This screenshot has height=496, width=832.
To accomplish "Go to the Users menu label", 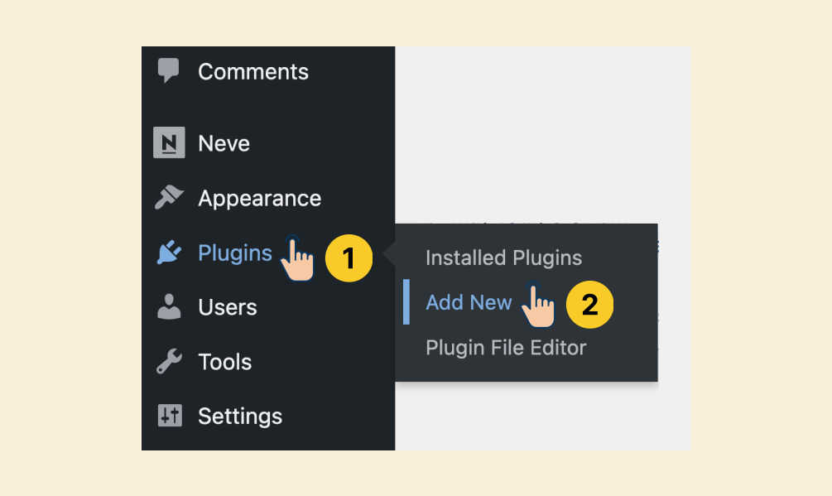I will point(227,307).
